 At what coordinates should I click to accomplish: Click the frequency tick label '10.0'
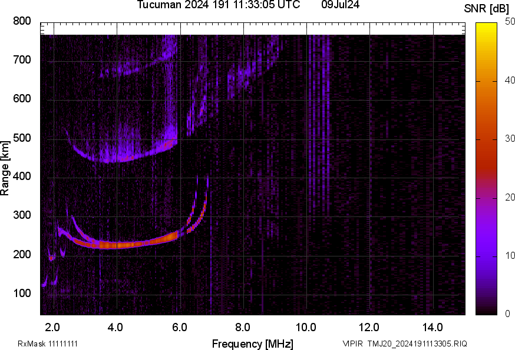306,328
